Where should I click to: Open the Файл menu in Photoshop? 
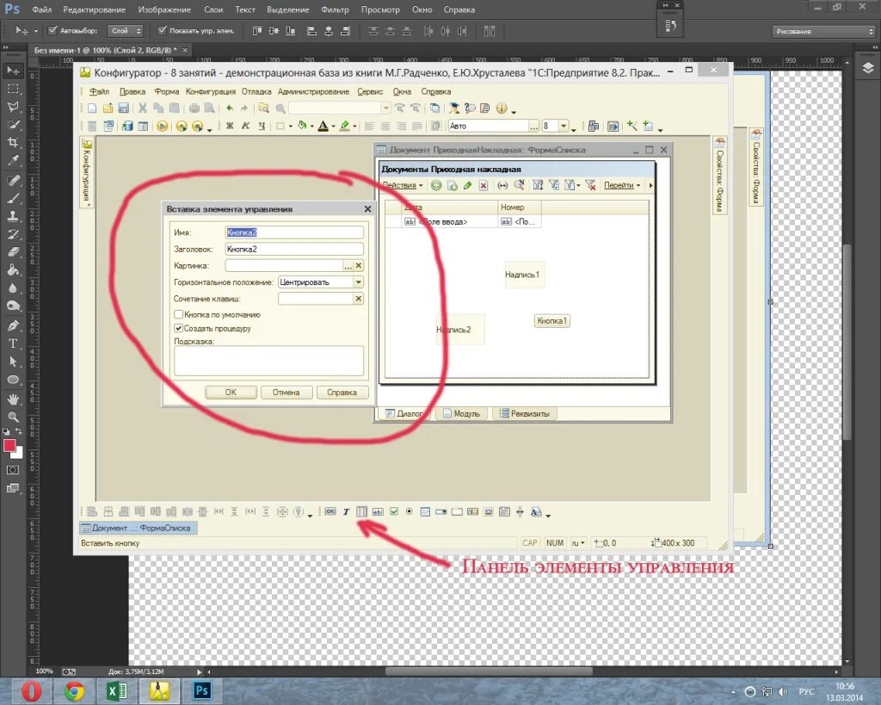41,9
